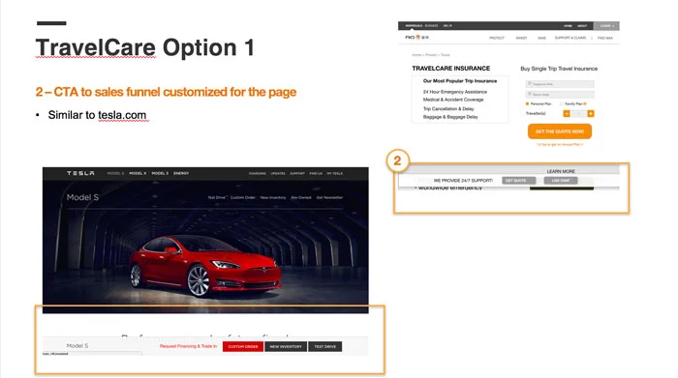The image size is (678, 378).
Task: Click Request Financing & Trade In link
Action: pos(188,346)
